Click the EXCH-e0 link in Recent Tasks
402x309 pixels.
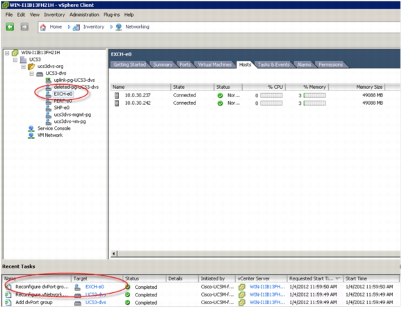coord(95,287)
